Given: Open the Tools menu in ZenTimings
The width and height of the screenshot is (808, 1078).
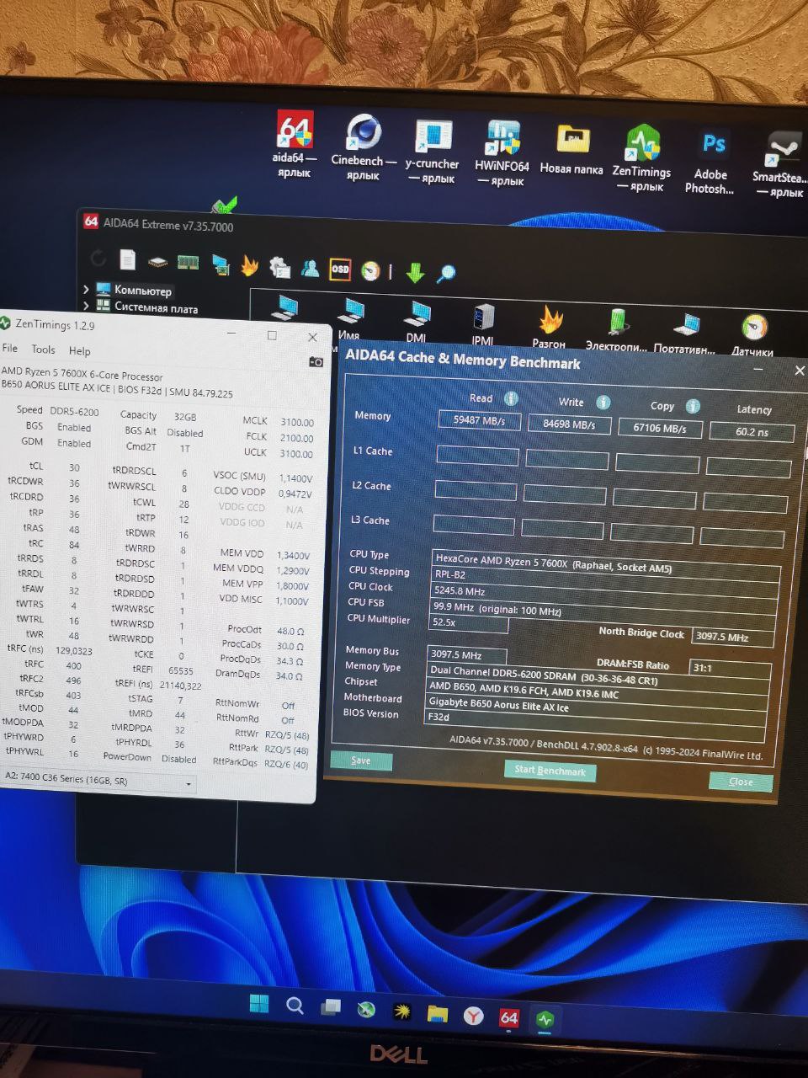Looking at the screenshot, I should [43, 350].
